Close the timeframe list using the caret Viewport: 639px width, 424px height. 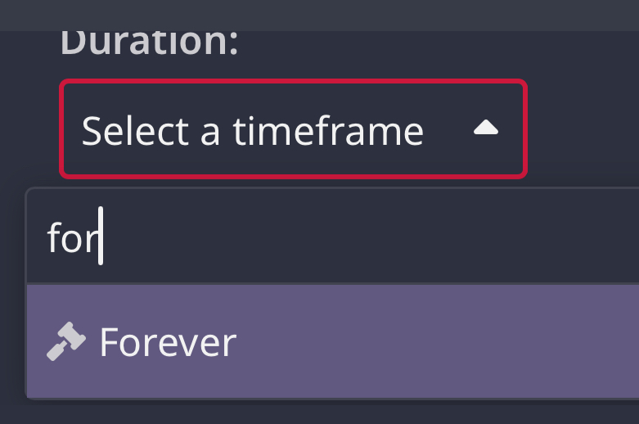(x=486, y=128)
